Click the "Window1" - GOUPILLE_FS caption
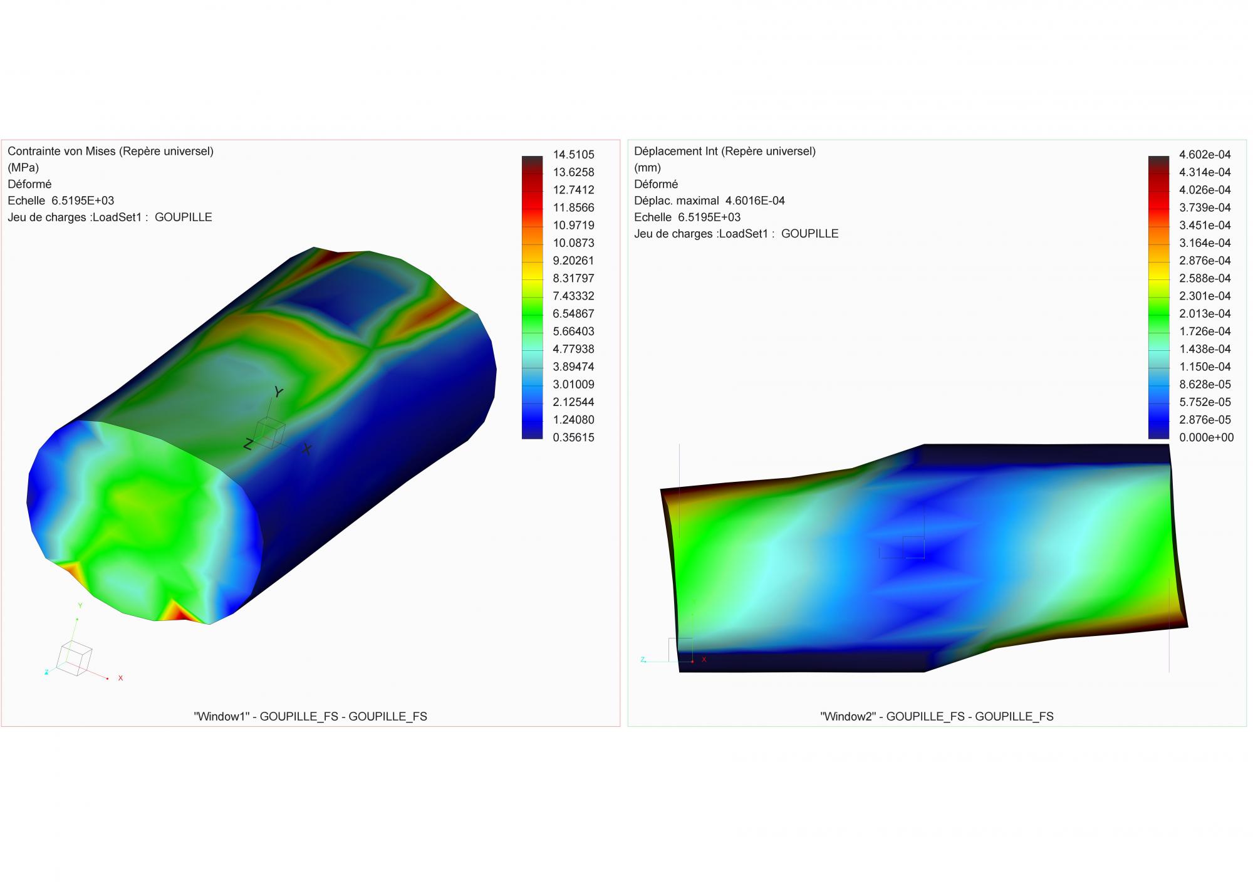This screenshot has width=1253, height=886. point(310,716)
